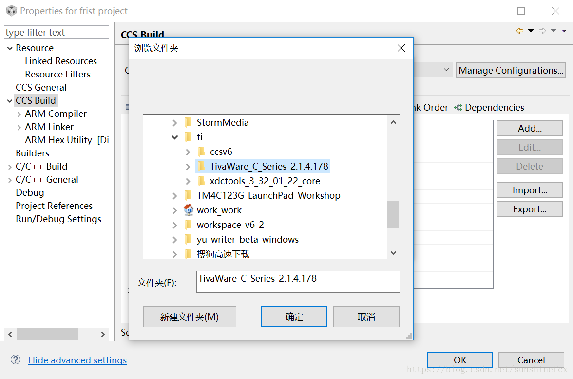Click the 新建文件夹(M) button

click(x=190, y=317)
